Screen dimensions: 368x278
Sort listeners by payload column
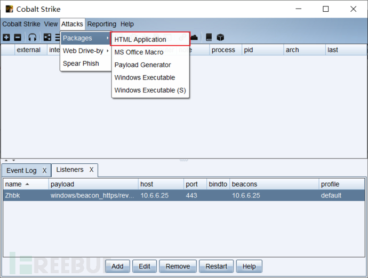pyautogui.click(x=93, y=184)
